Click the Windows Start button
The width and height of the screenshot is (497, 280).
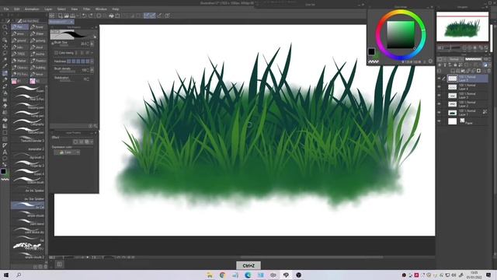(x=6, y=275)
